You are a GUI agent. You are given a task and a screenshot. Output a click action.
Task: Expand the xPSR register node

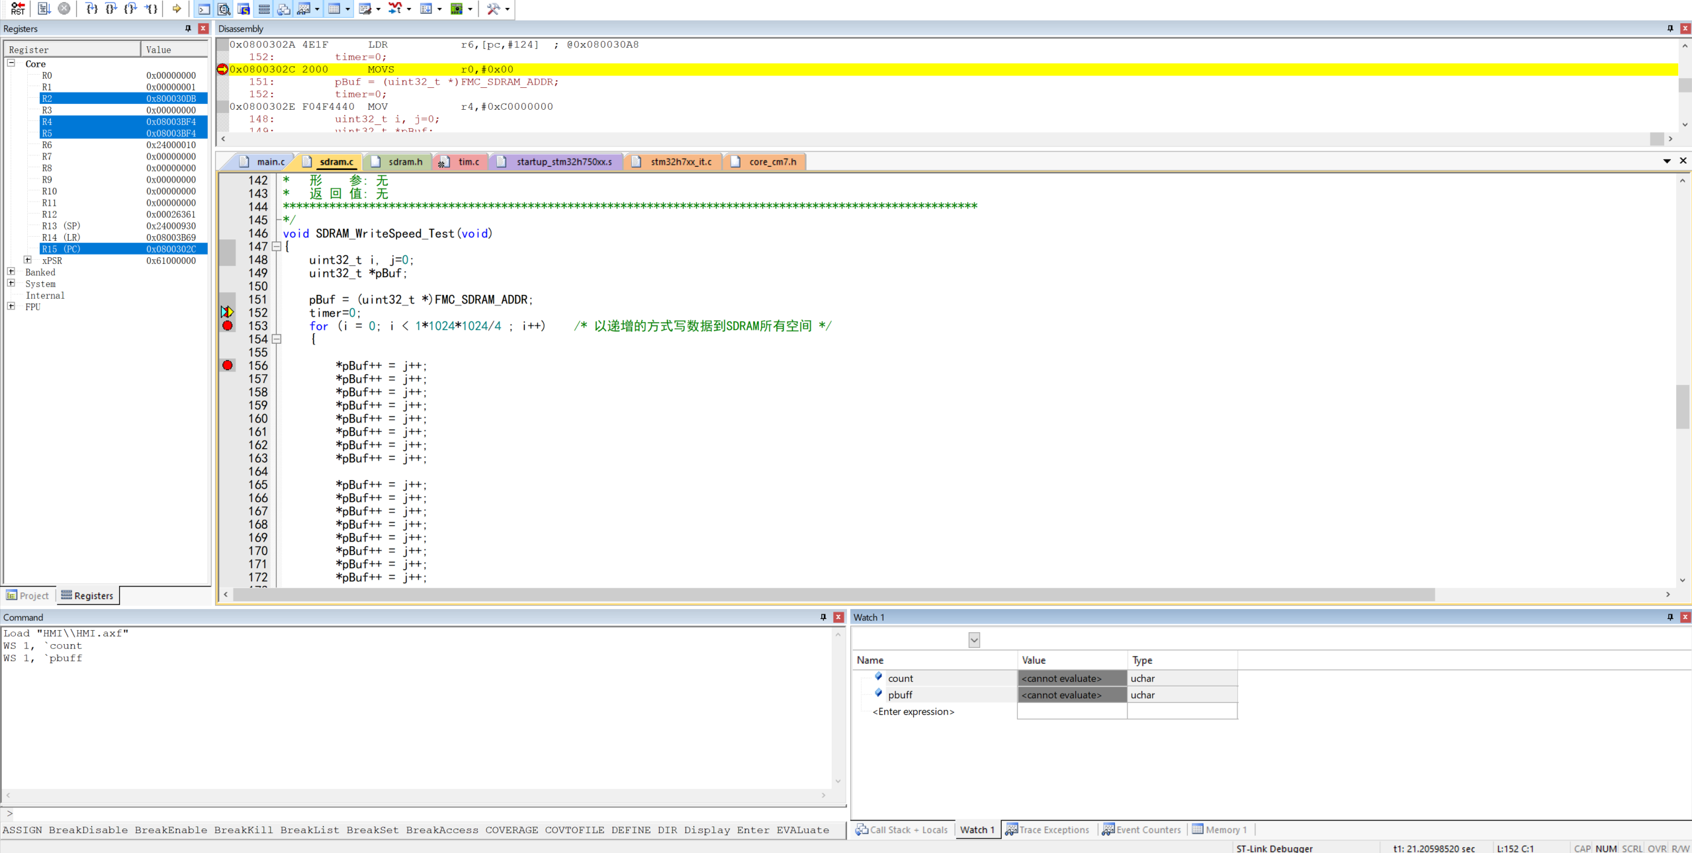pyautogui.click(x=28, y=260)
